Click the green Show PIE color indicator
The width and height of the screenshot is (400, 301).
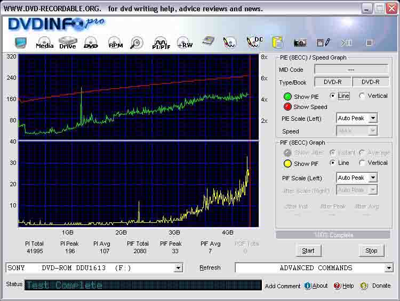(x=287, y=97)
